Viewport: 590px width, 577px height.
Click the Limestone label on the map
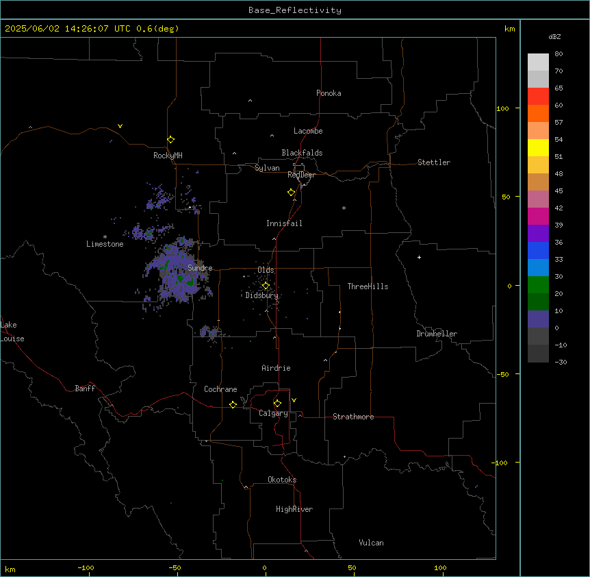coord(105,244)
